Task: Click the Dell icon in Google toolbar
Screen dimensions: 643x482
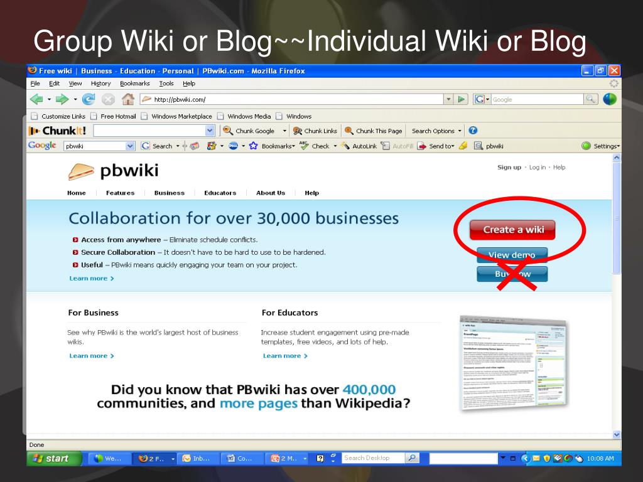Action: 233,146
